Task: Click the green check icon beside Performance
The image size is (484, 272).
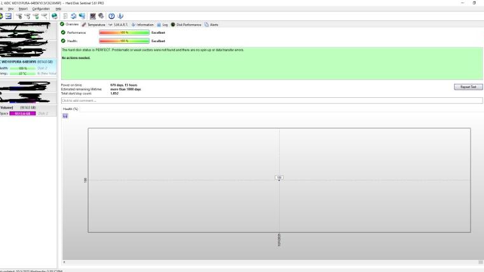Action: tap(63, 32)
